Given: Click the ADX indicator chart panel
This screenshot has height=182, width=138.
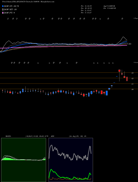Looking at the screenshot, I should pos(71,160).
